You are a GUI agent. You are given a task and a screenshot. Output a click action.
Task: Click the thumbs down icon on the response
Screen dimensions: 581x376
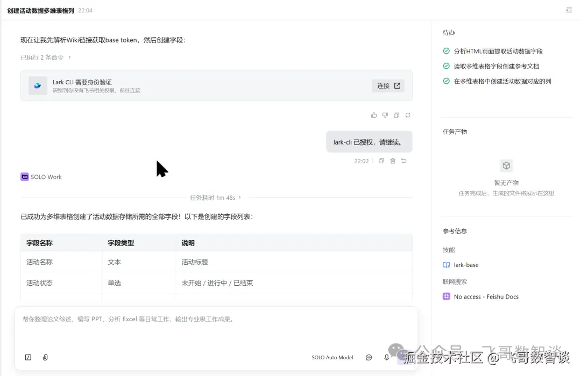[385, 115]
